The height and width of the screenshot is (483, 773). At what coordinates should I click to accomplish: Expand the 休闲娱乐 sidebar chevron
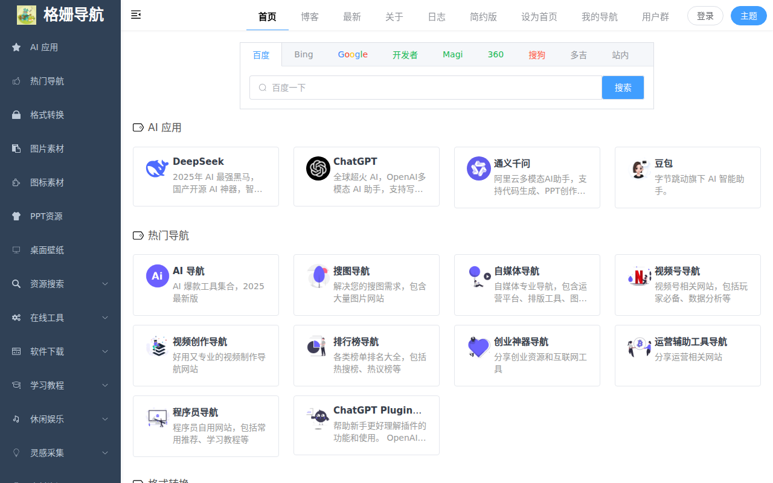pyautogui.click(x=105, y=419)
